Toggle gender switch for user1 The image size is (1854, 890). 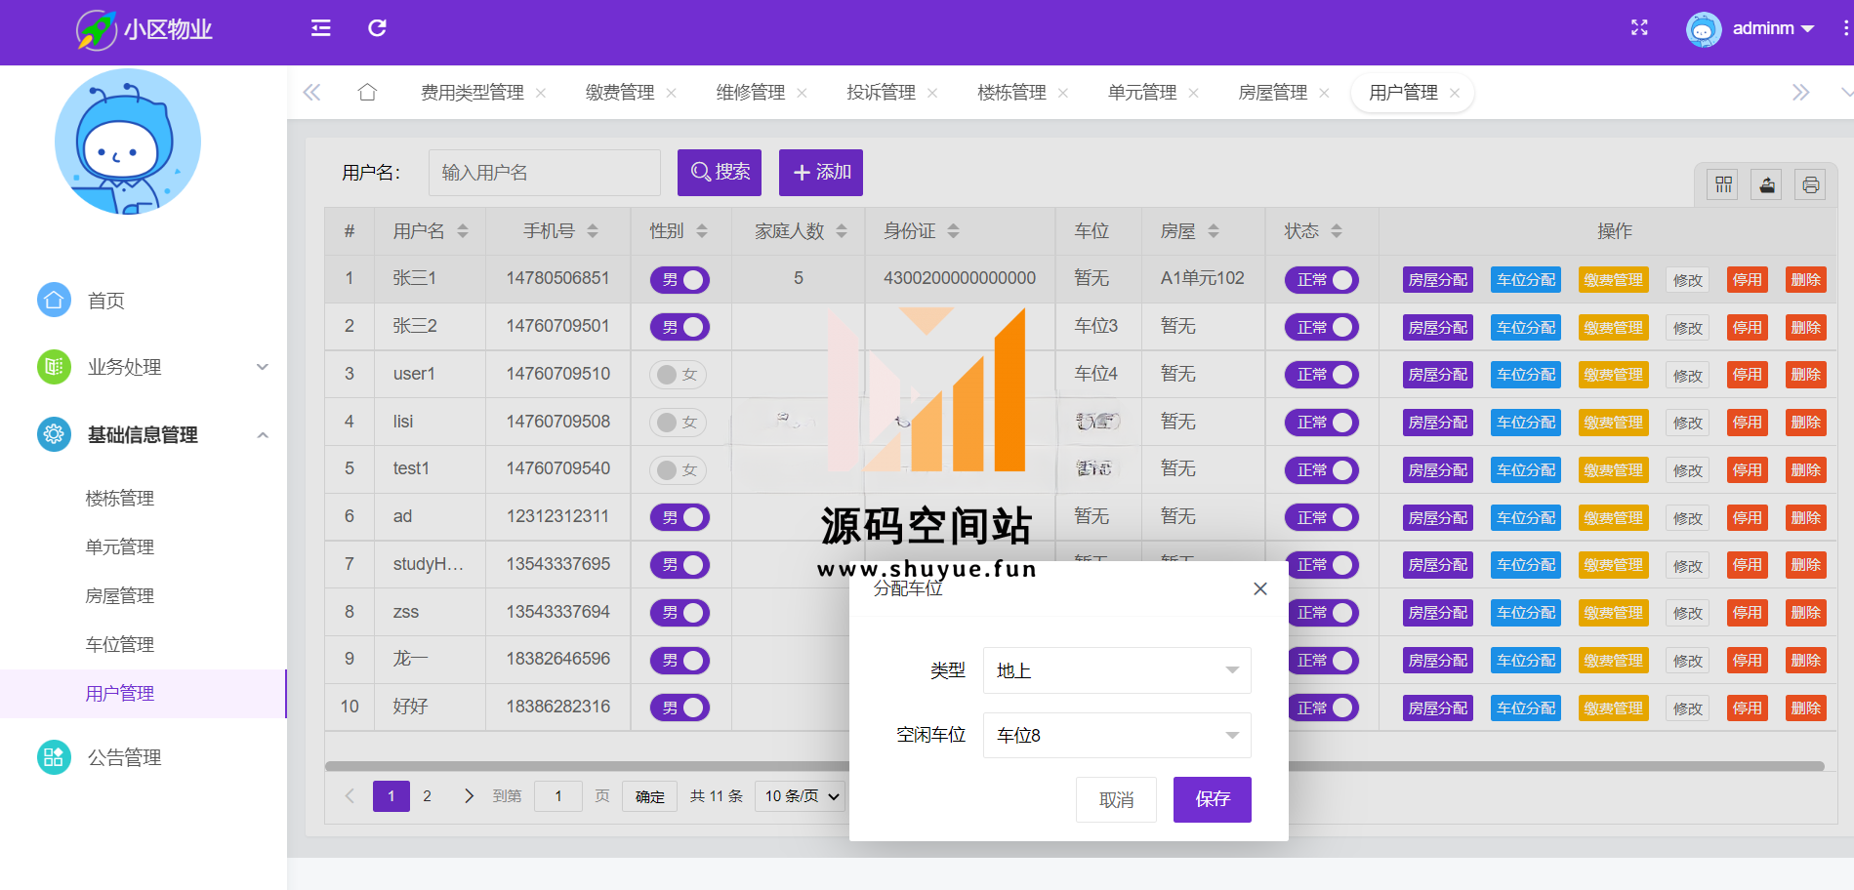pyautogui.click(x=680, y=375)
